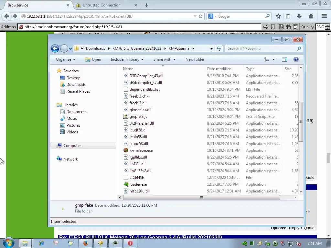Select Recent Places in the navigation pane
Image resolution: width=331 pixels, height=248 pixels.
click(78, 91)
